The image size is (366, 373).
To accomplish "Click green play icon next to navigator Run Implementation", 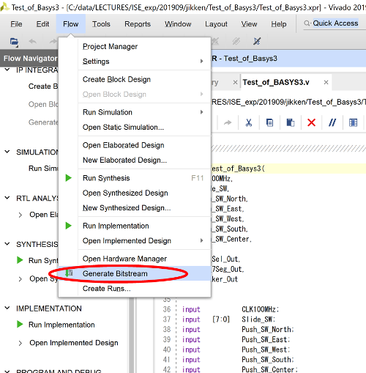I will (20, 325).
